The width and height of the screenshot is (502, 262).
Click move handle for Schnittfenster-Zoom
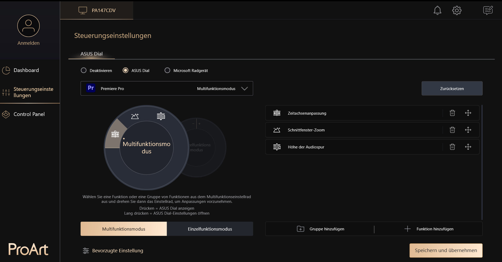[x=468, y=130]
